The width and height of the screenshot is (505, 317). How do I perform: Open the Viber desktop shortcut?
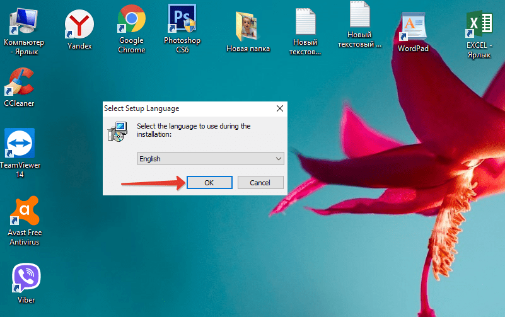26,277
